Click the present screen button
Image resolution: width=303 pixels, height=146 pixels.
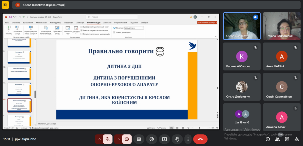pyautogui.click(x=165, y=139)
